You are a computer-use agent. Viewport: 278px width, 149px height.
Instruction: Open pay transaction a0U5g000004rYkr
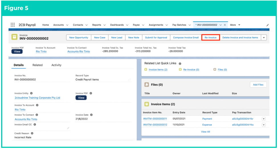243,119
